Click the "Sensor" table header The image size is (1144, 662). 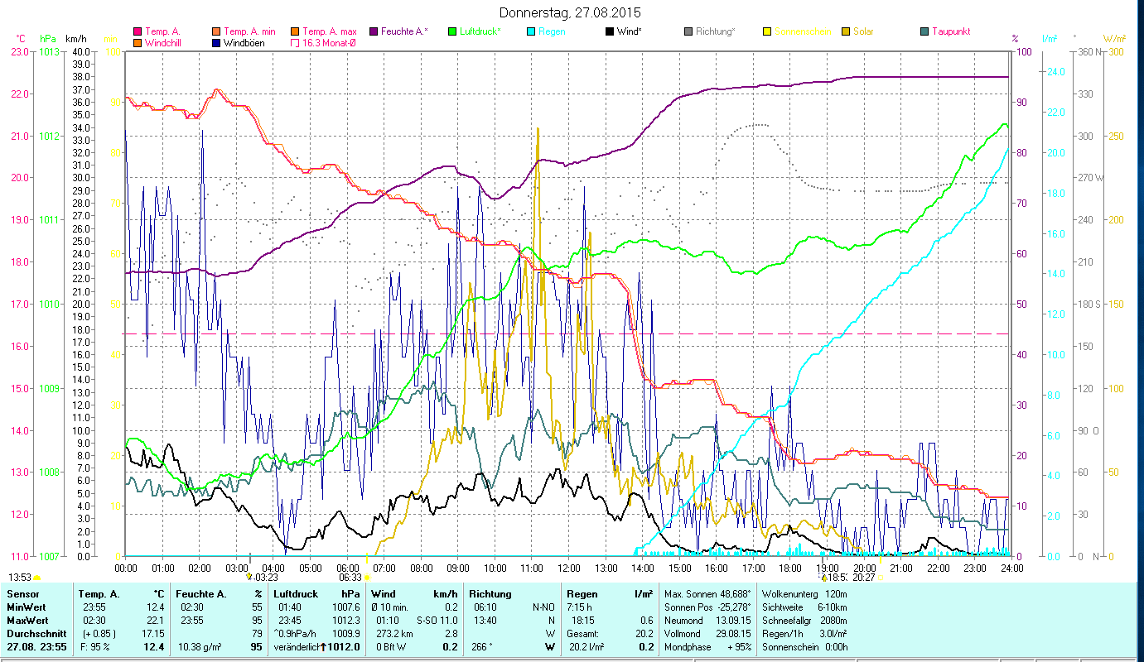pyautogui.click(x=22, y=594)
